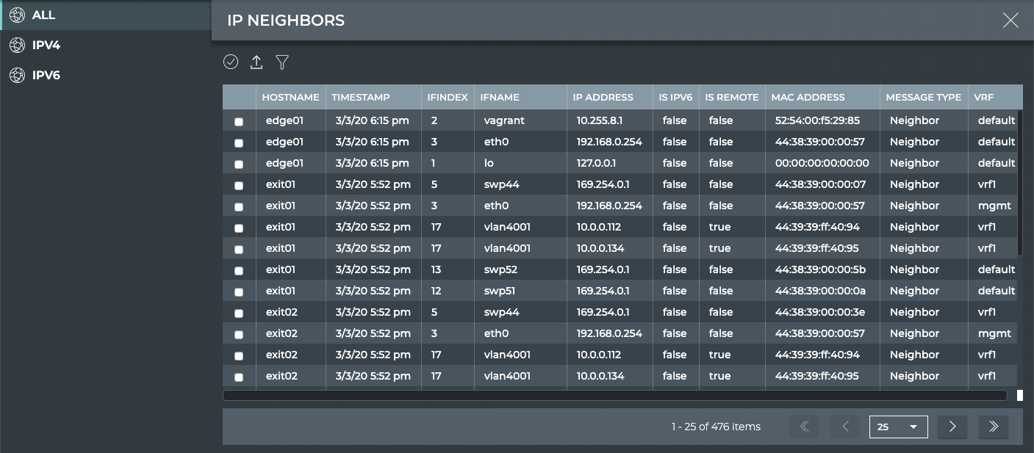Click the export upload icon

point(256,62)
